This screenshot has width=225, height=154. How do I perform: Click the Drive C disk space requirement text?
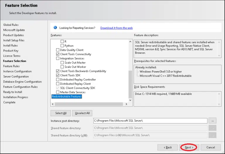(163, 94)
